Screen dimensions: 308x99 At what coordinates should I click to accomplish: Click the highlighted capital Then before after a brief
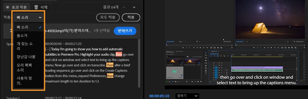[110, 65]
